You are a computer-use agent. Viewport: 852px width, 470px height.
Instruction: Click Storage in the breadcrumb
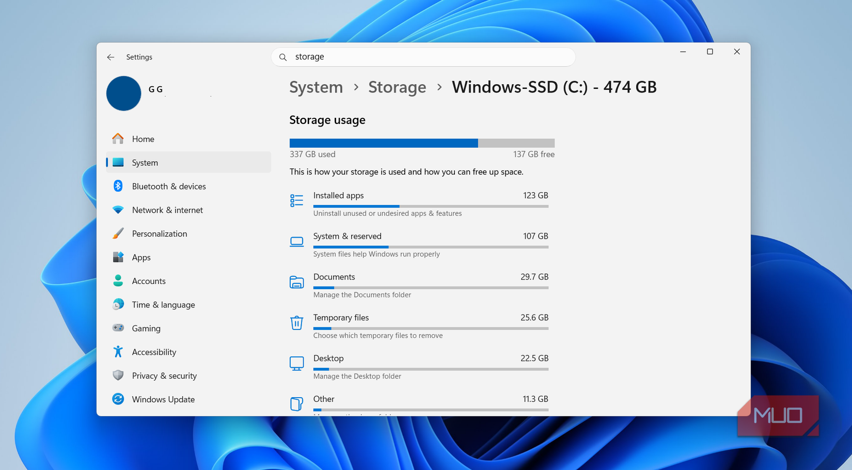pyautogui.click(x=397, y=87)
